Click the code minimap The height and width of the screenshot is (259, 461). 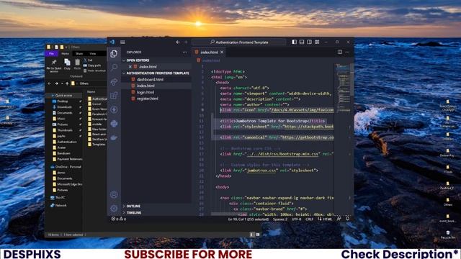click(x=342, y=88)
